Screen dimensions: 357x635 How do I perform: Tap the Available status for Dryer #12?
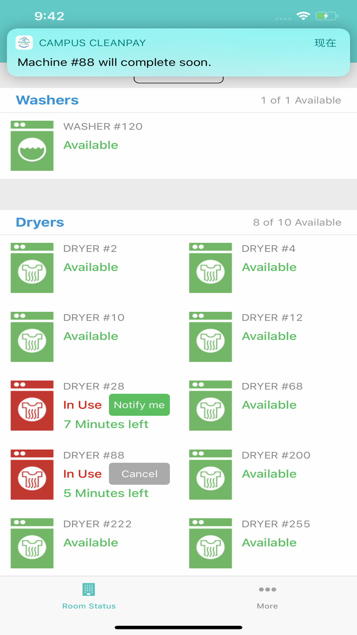click(x=269, y=336)
